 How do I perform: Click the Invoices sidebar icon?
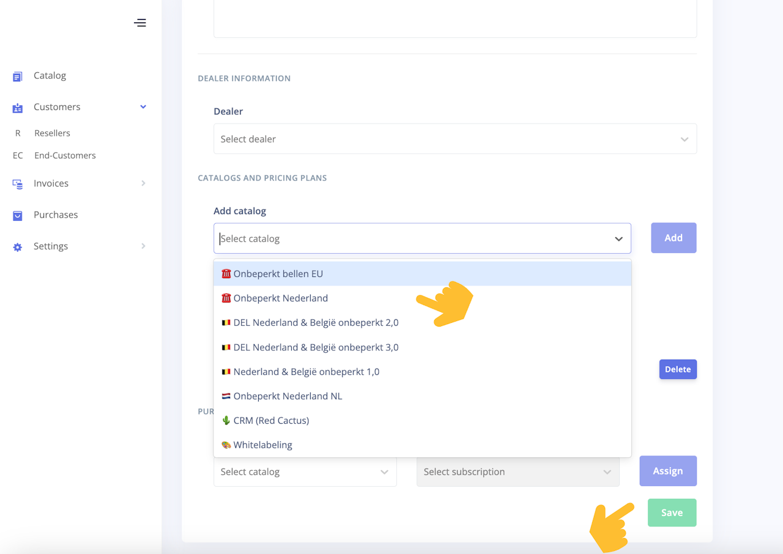18,184
